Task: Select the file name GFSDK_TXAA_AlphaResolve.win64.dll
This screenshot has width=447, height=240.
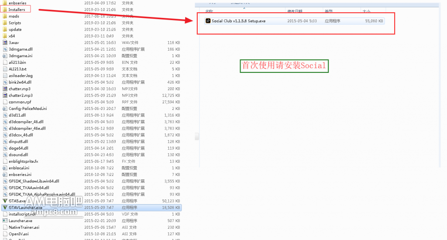Action: pos(42,194)
